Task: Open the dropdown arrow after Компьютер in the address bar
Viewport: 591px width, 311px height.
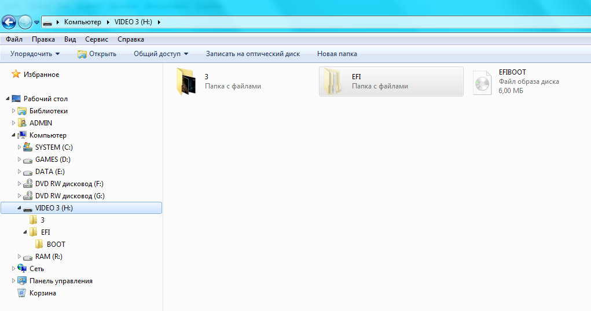Action: 108,22
